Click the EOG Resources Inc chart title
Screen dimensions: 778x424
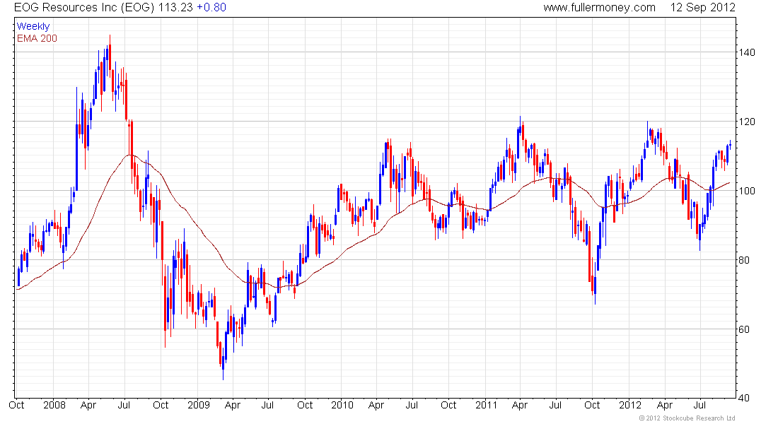point(73,8)
